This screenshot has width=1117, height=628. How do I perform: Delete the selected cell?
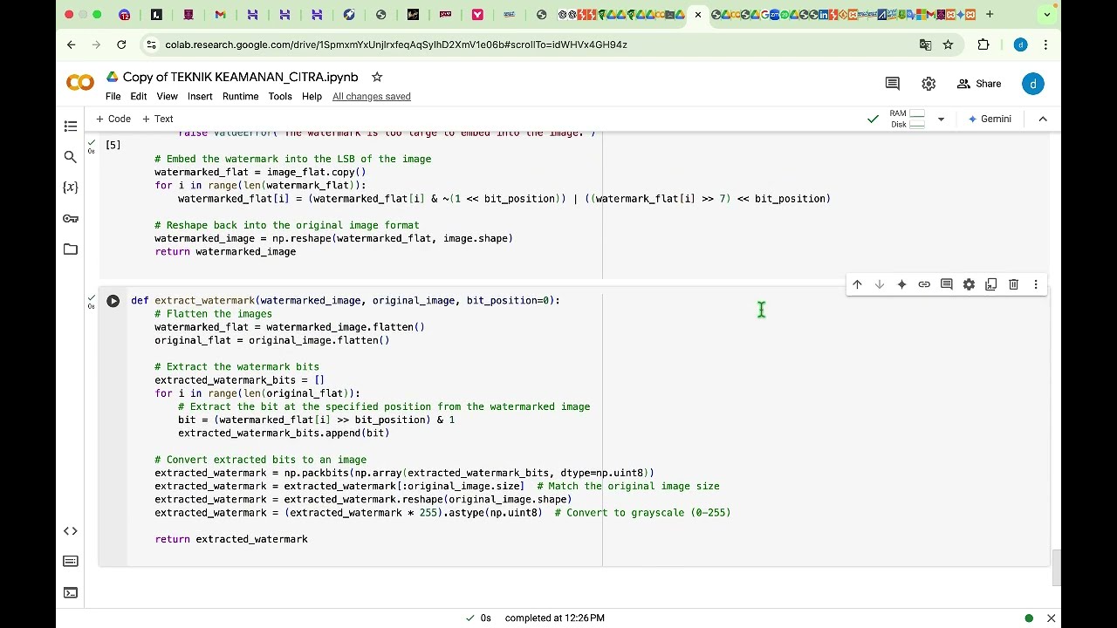(1013, 284)
